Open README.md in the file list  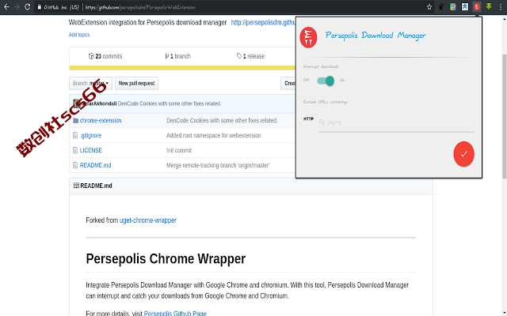[x=95, y=165]
